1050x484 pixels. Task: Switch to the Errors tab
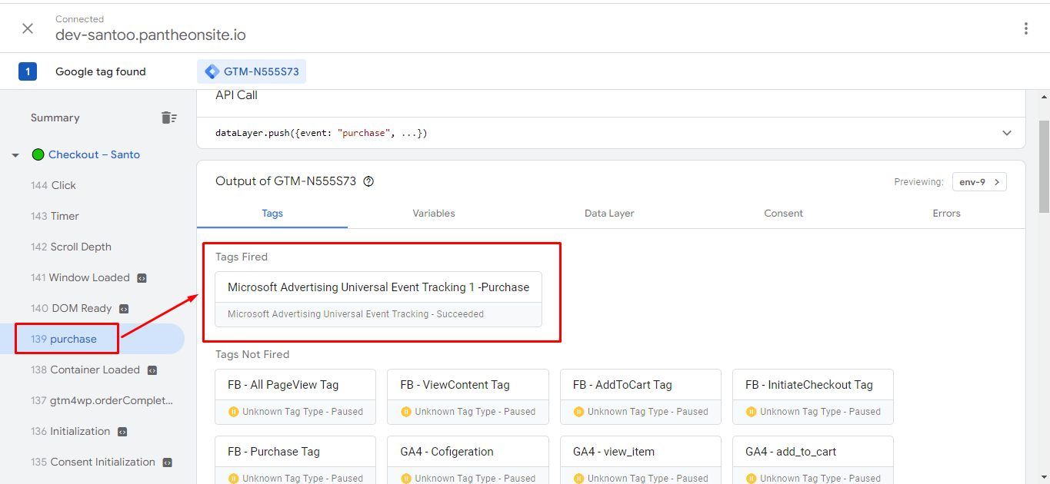click(x=946, y=213)
